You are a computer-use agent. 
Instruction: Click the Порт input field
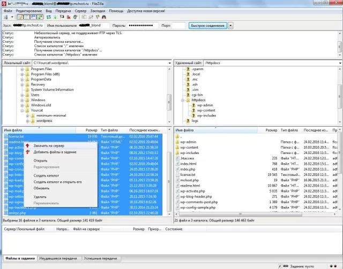[178, 25]
